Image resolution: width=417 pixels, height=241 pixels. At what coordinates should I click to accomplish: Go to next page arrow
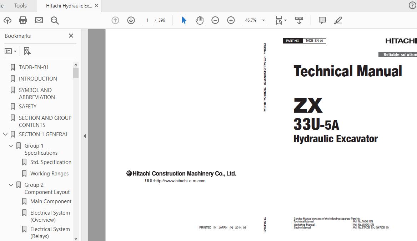[131, 20]
